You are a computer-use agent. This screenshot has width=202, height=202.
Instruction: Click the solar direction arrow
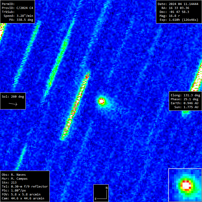[13, 104]
